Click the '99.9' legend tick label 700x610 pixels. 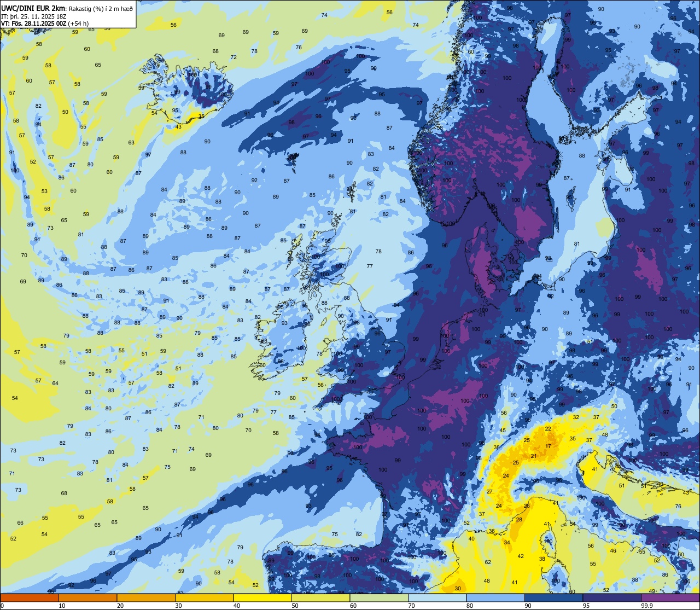click(x=647, y=606)
